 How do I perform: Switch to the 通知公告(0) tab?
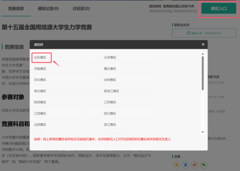coord(48,9)
